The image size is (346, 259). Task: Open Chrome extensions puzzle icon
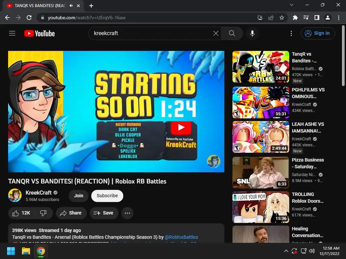(295, 18)
